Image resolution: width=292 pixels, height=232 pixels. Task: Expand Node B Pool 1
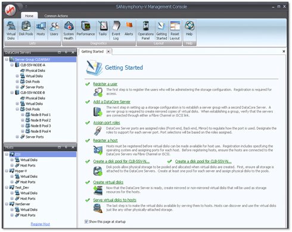[x=23, y=115]
